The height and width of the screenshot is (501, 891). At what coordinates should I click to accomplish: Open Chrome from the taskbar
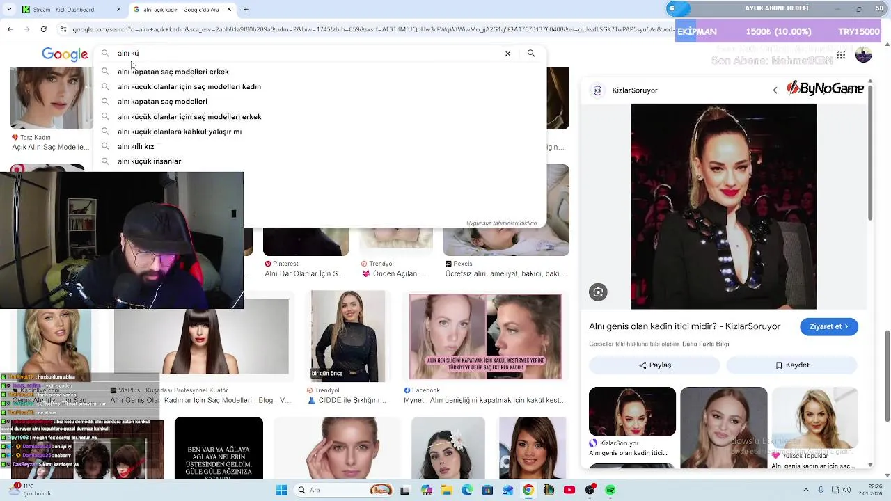pos(528,490)
